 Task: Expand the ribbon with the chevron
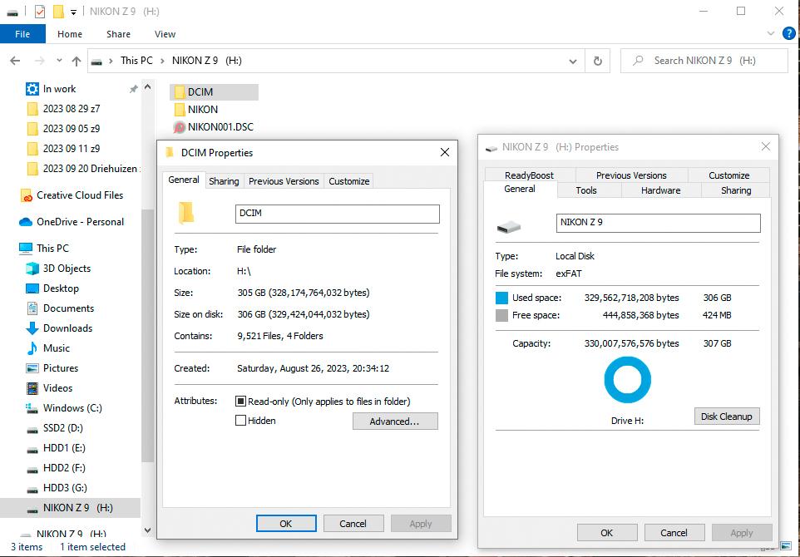click(x=770, y=33)
